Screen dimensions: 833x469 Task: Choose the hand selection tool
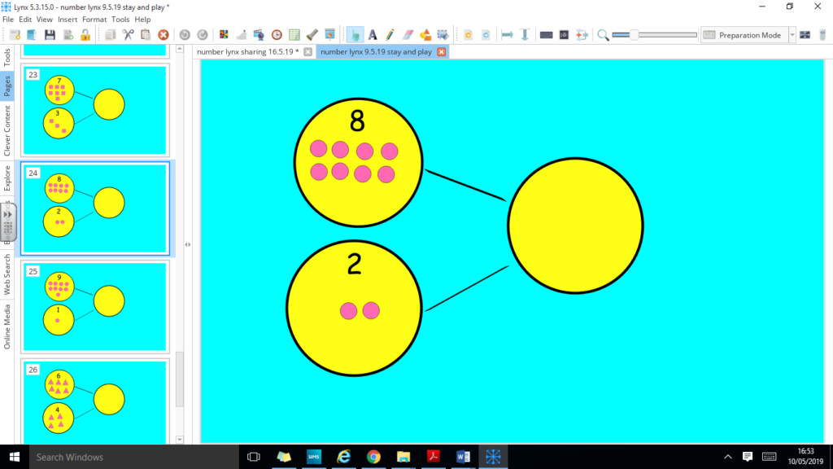pyautogui.click(x=355, y=35)
